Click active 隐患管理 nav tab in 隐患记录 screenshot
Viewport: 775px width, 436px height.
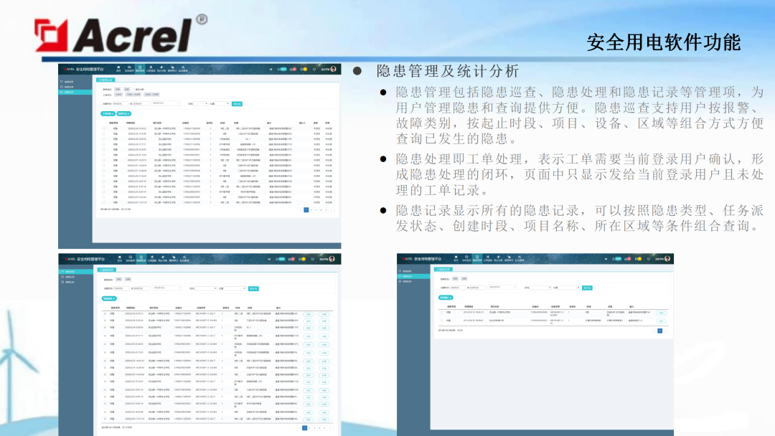[140, 69]
